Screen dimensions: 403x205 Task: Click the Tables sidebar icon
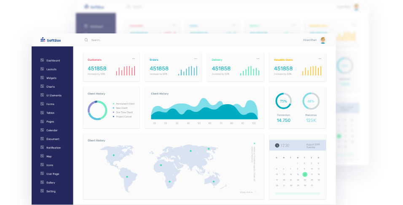click(42, 113)
